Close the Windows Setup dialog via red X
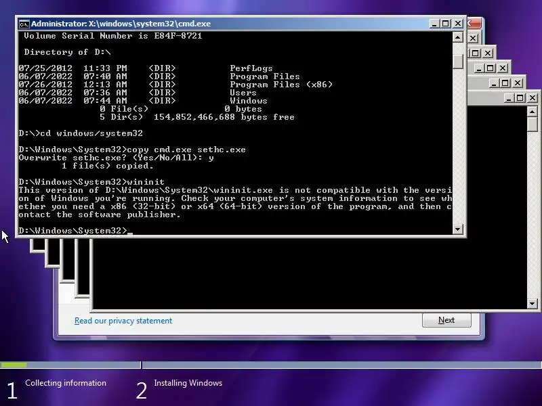This screenshot has width=542, height=406. point(474,24)
